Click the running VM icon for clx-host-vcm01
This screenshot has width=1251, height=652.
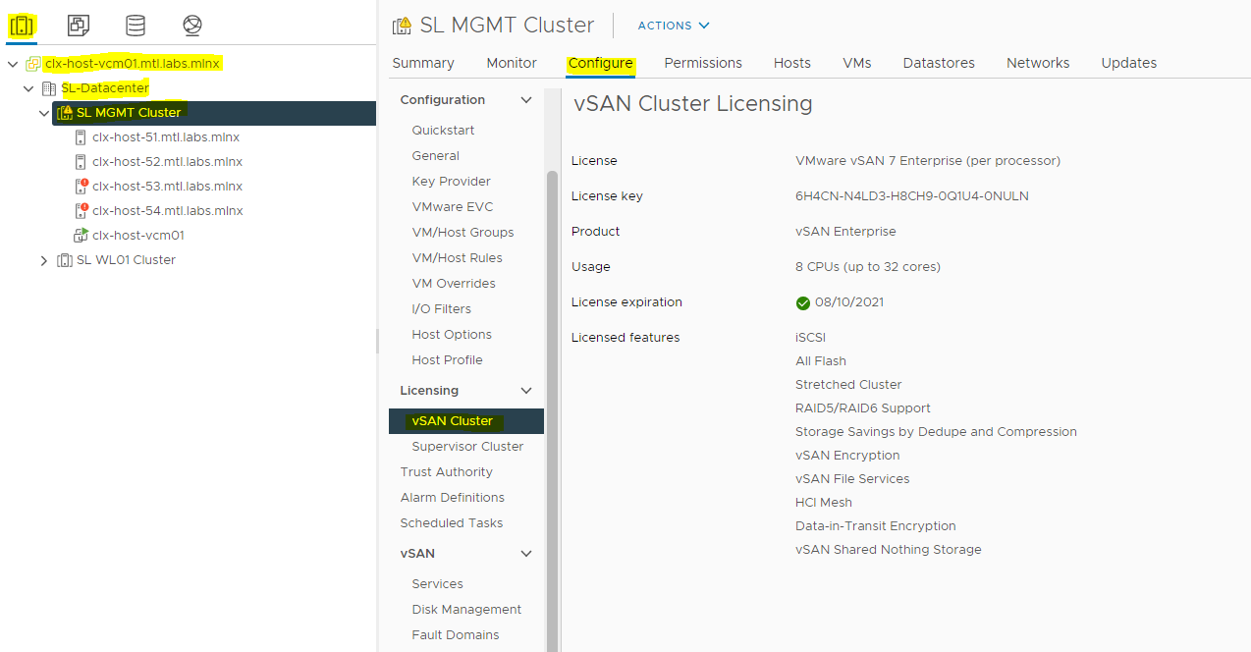[82, 235]
